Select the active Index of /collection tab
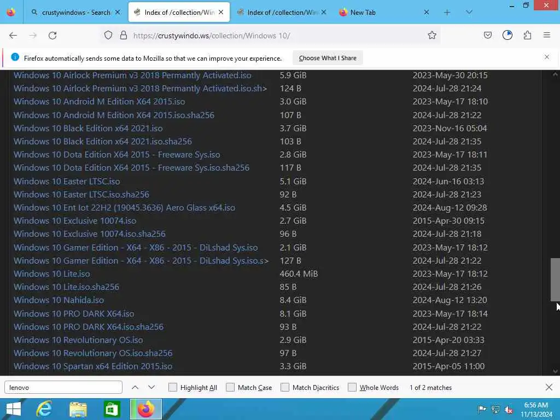560x420 pixels. click(179, 13)
